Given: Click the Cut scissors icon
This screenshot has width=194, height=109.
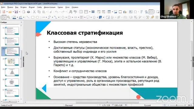Looking at the screenshot, I should (34, 12).
